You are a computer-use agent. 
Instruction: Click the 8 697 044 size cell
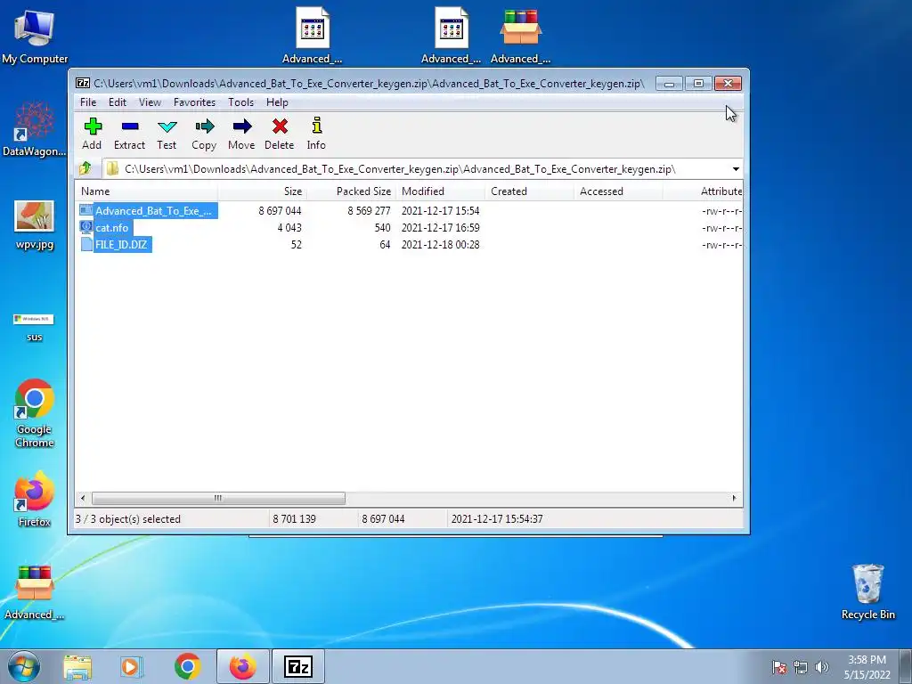point(280,211)
